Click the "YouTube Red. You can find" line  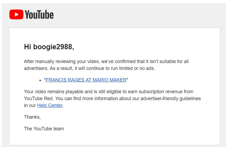112,99
